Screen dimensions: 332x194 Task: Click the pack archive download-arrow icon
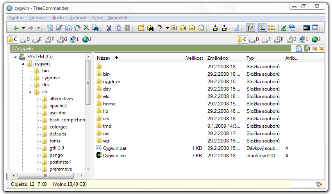(x=215, y=28)
